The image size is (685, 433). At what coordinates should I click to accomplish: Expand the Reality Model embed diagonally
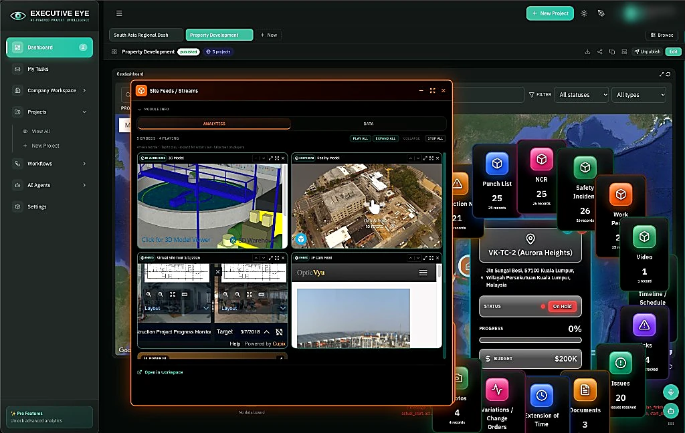click(x=425, y=158)
